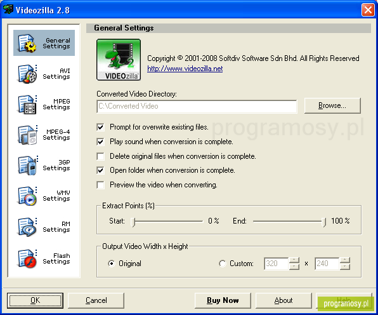Select the 'MPEG Settings' label text
Viewport: 378px width, 315px height.
56,104
